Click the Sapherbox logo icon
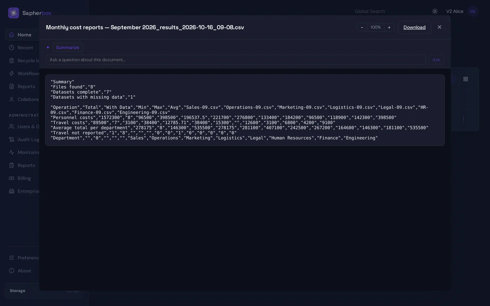This screenshot has height=306, width=490. (x=14, y=13)
